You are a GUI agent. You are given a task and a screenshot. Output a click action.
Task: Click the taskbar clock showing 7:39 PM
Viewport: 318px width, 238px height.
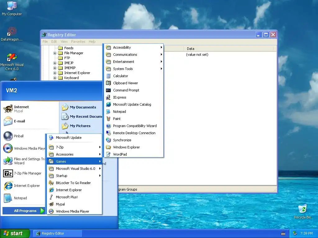pyautogui.click(x=307, y=233)
